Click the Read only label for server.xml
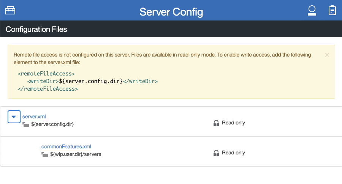342x184 pixels. [233, 123]
